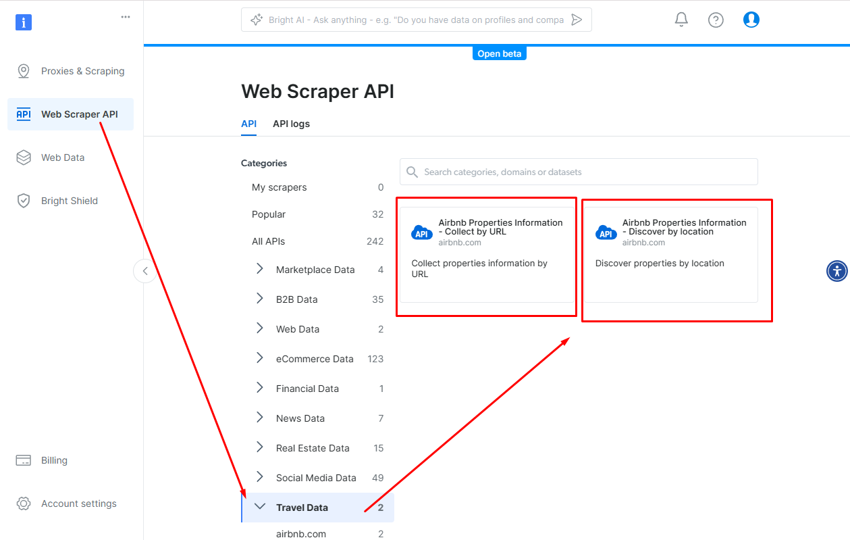Expand the Marketplace Data category
Screen dimensions: 850x540
(x=260, y=269)
